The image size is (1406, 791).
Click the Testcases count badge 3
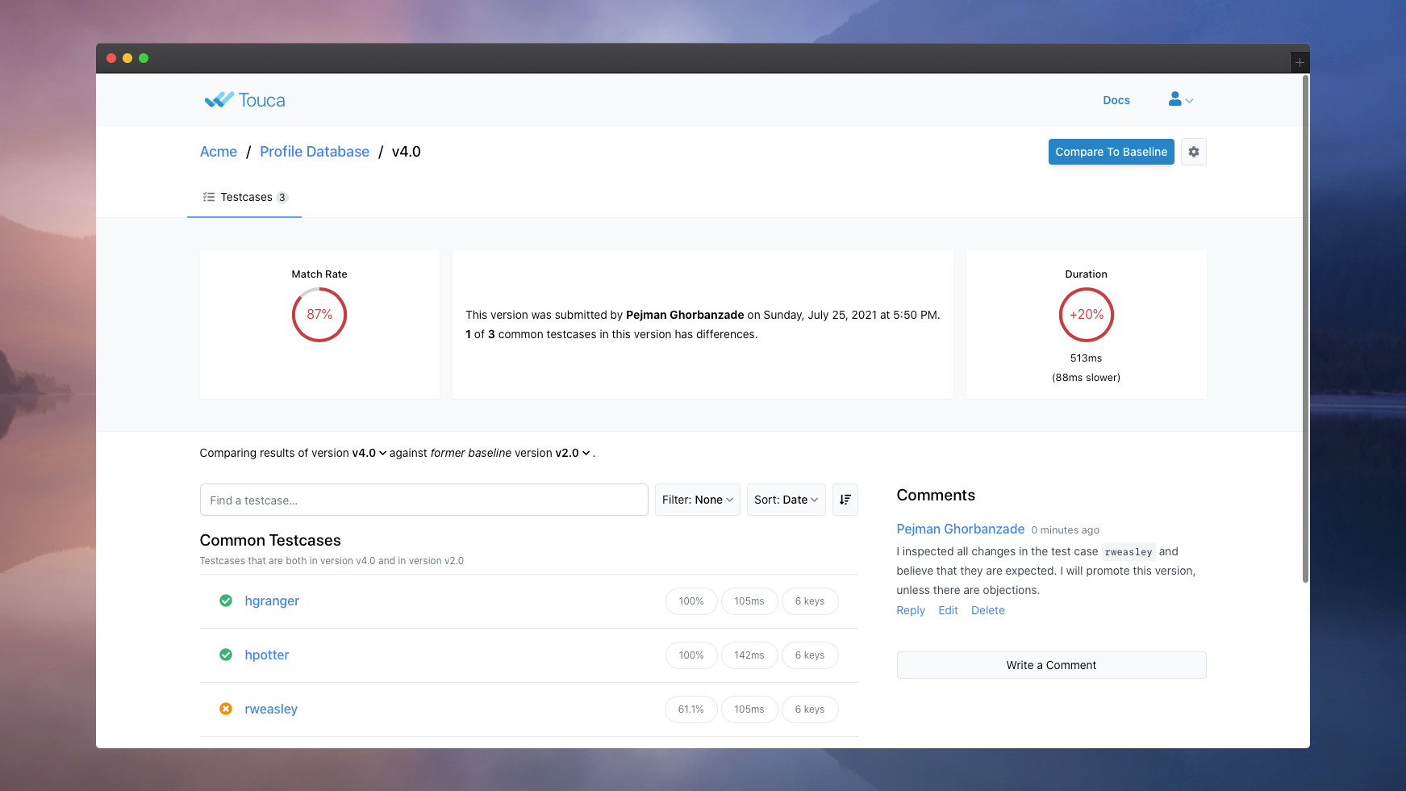[x=282, y=197]
